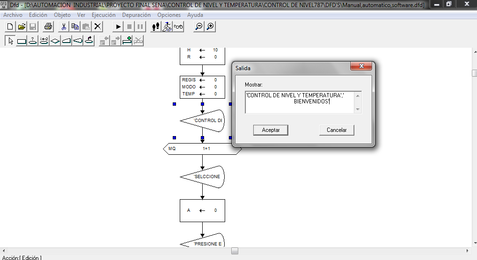Viewport: 477px width, 260px height.
Task: Create a new diagram file
Action: [x=10, y=27]
